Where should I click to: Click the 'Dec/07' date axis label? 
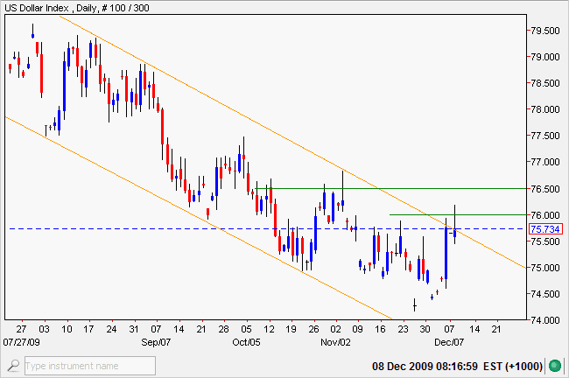pyautogui.click(x=449, y=342)
